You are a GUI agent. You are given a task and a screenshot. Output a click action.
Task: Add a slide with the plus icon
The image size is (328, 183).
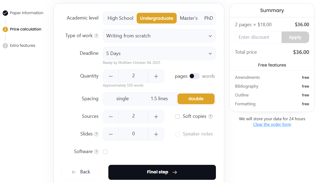tap(156, 134)
